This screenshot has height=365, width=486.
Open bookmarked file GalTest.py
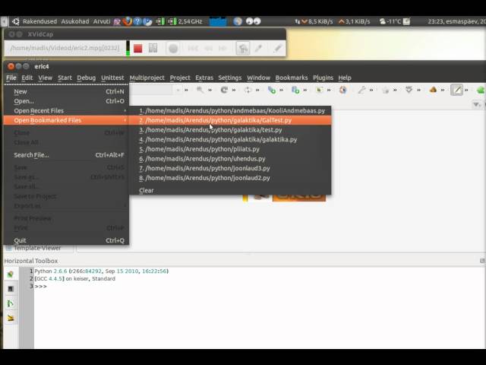[230, 120]
